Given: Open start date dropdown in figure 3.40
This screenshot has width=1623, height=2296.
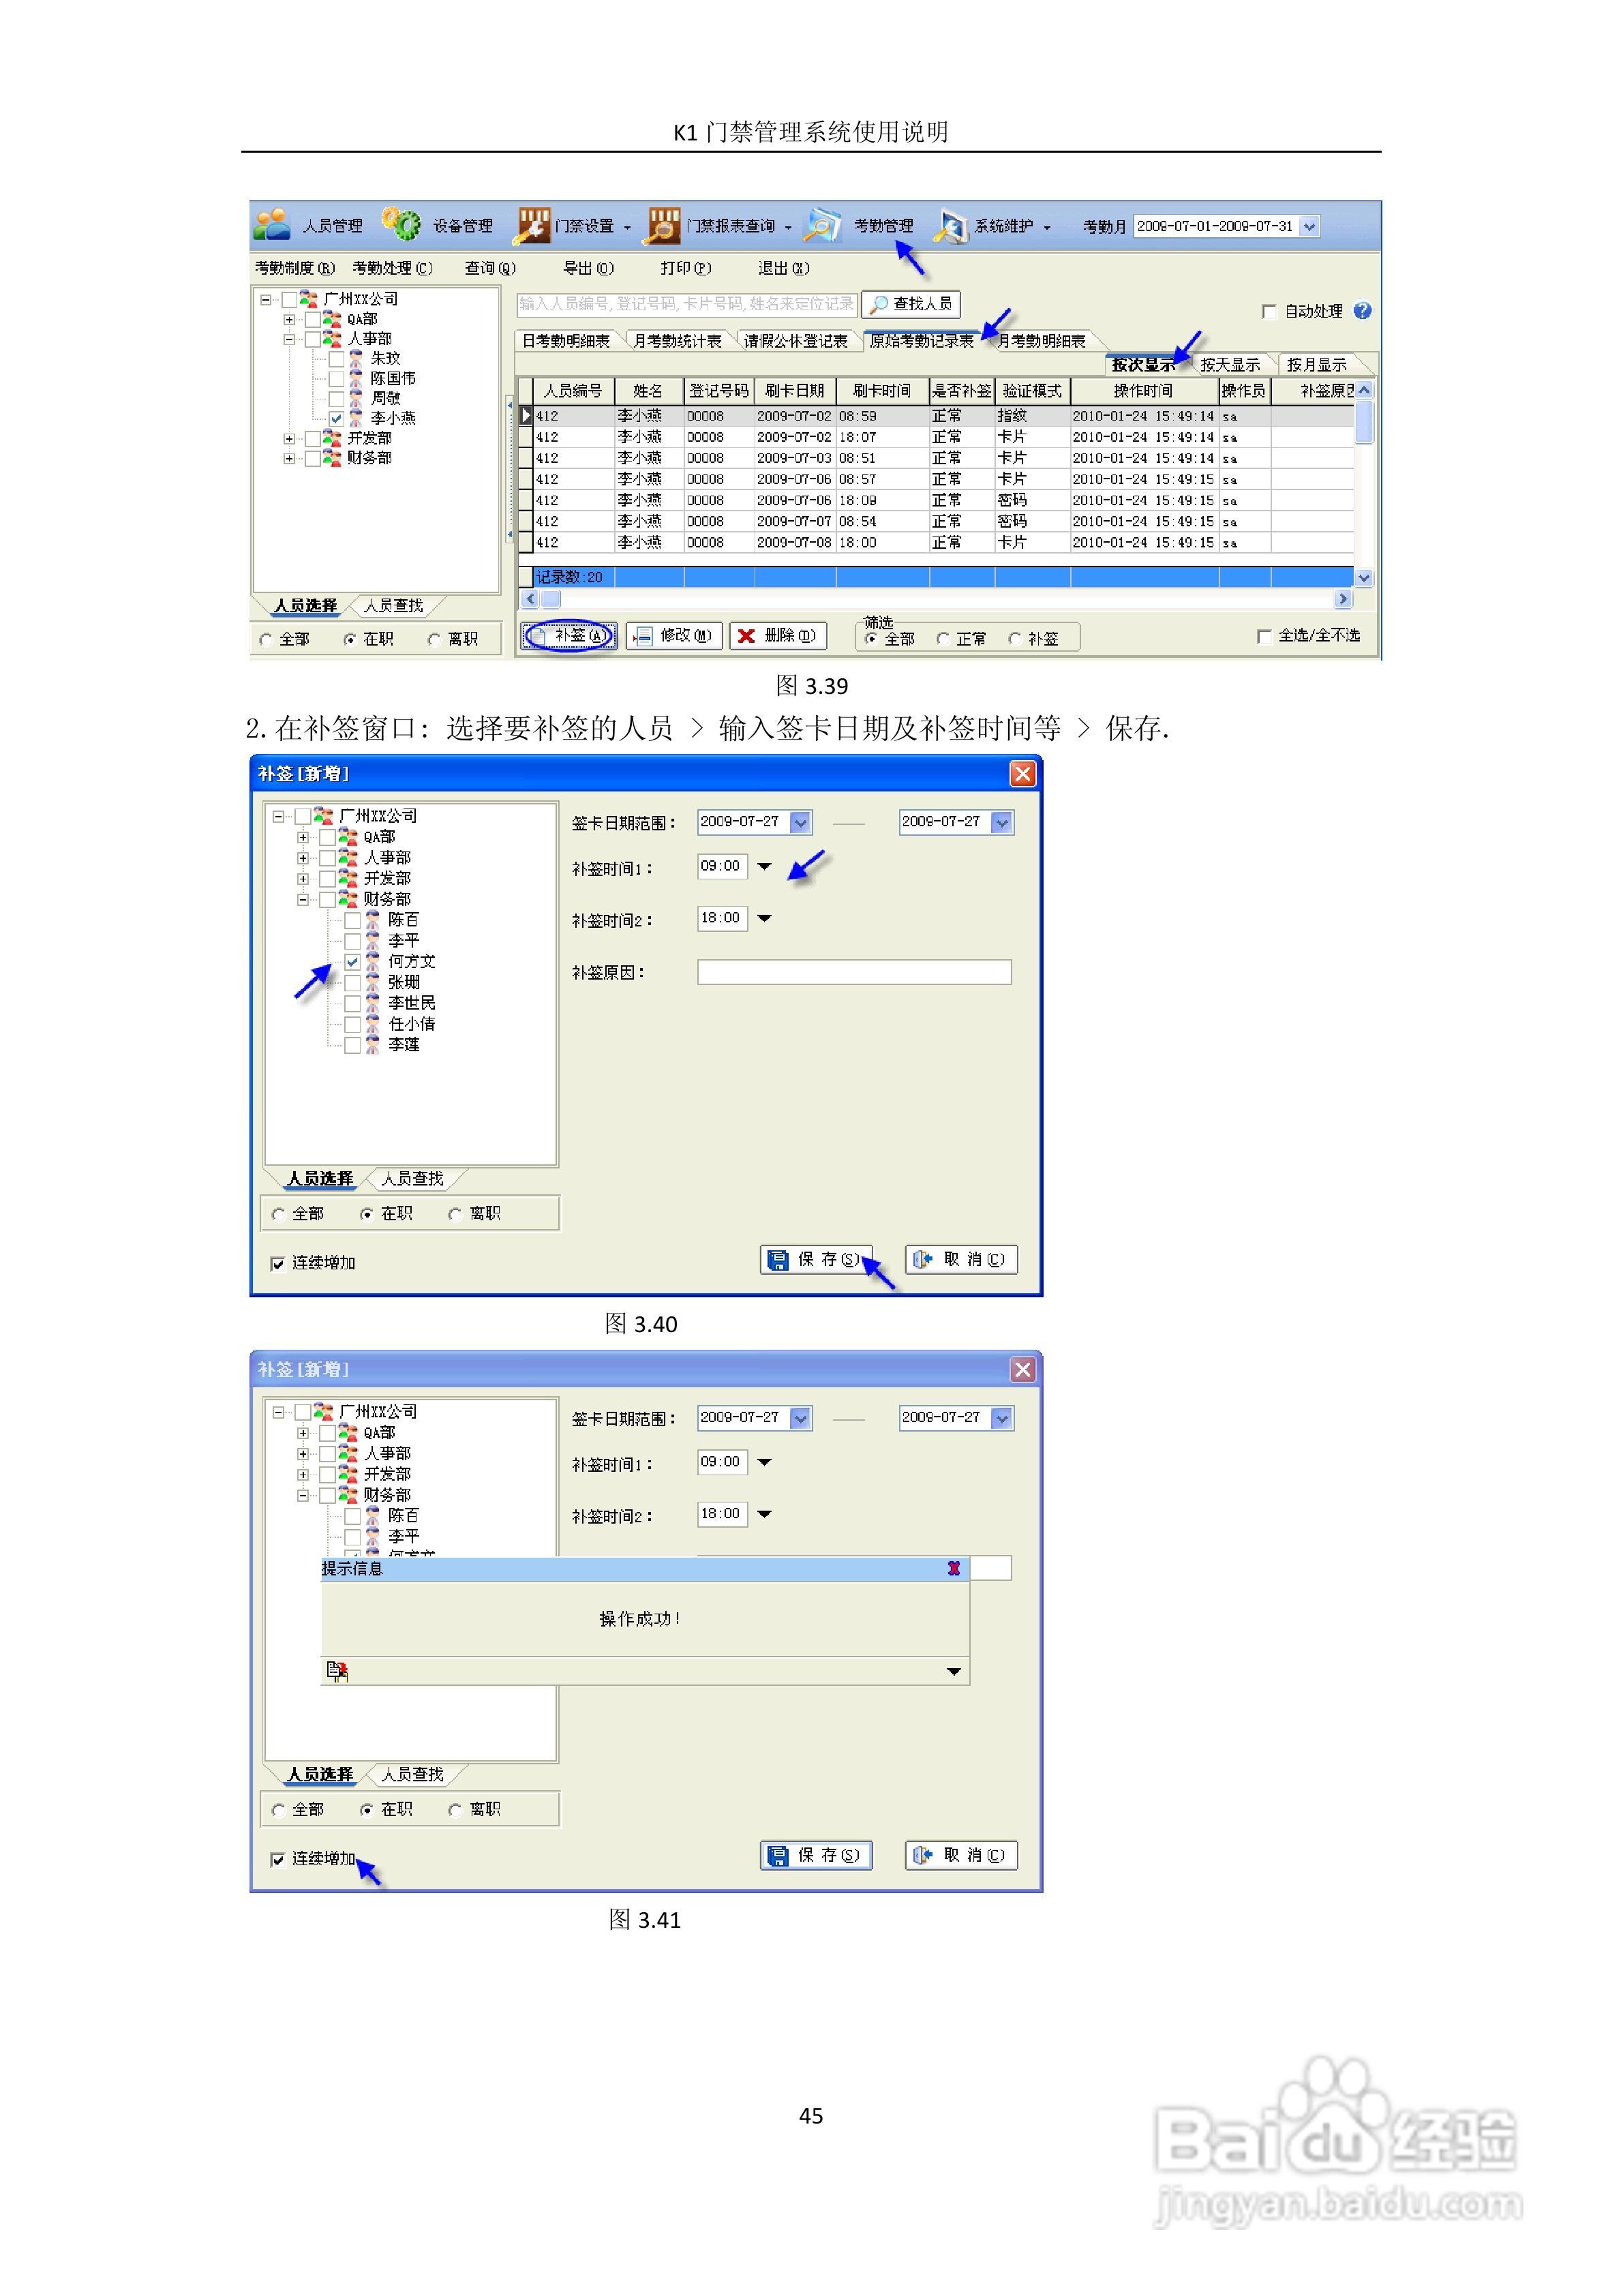Looking at the screenshot, I should (801, 823).
